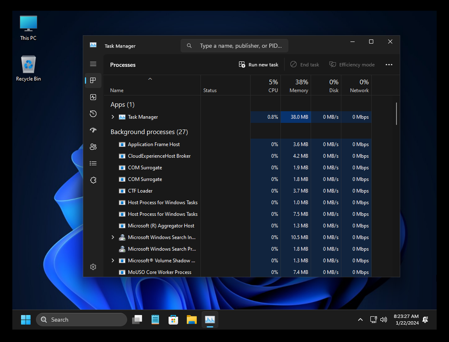The width and height of the screenshot is (449, 342).
Task: Click the Background processes (27) group heading
Action: point(149,132)
